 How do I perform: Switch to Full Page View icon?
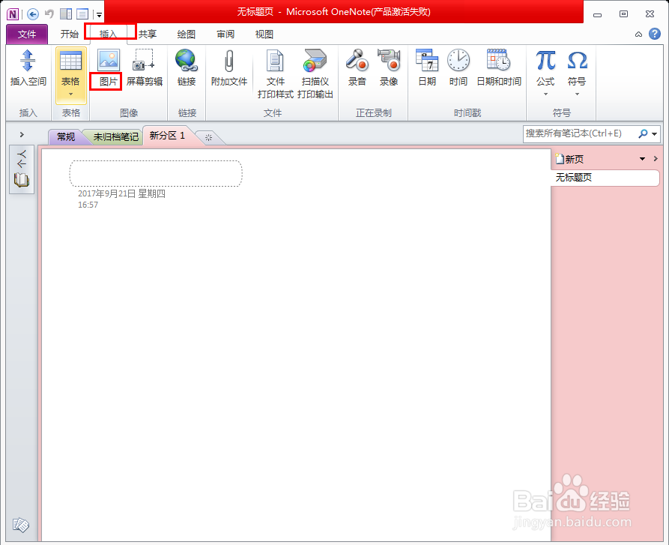point(82,14)
